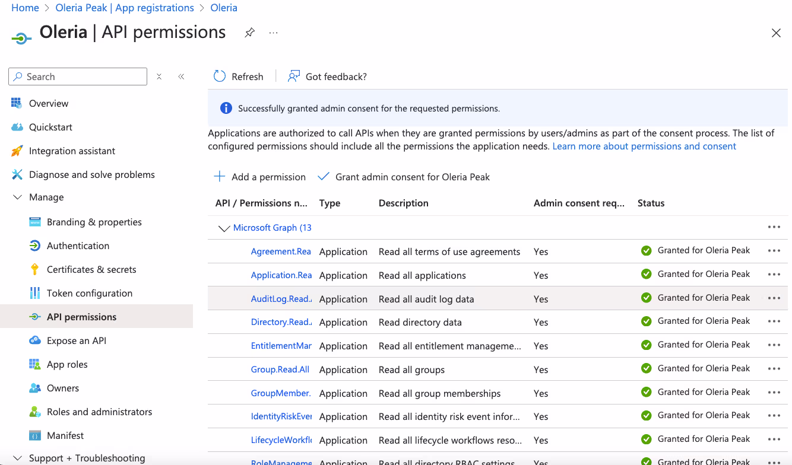Open more options for AuditLog.Read row
Image resolution: width=792 pixels, height=465 pixels.
(x=774, y=298)
